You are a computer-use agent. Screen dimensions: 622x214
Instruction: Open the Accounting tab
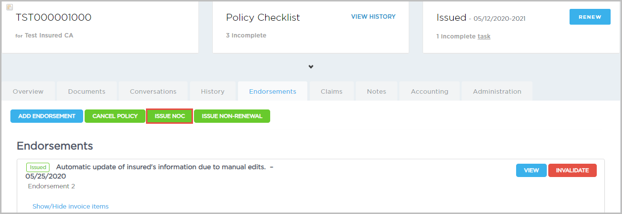[429, 91]
